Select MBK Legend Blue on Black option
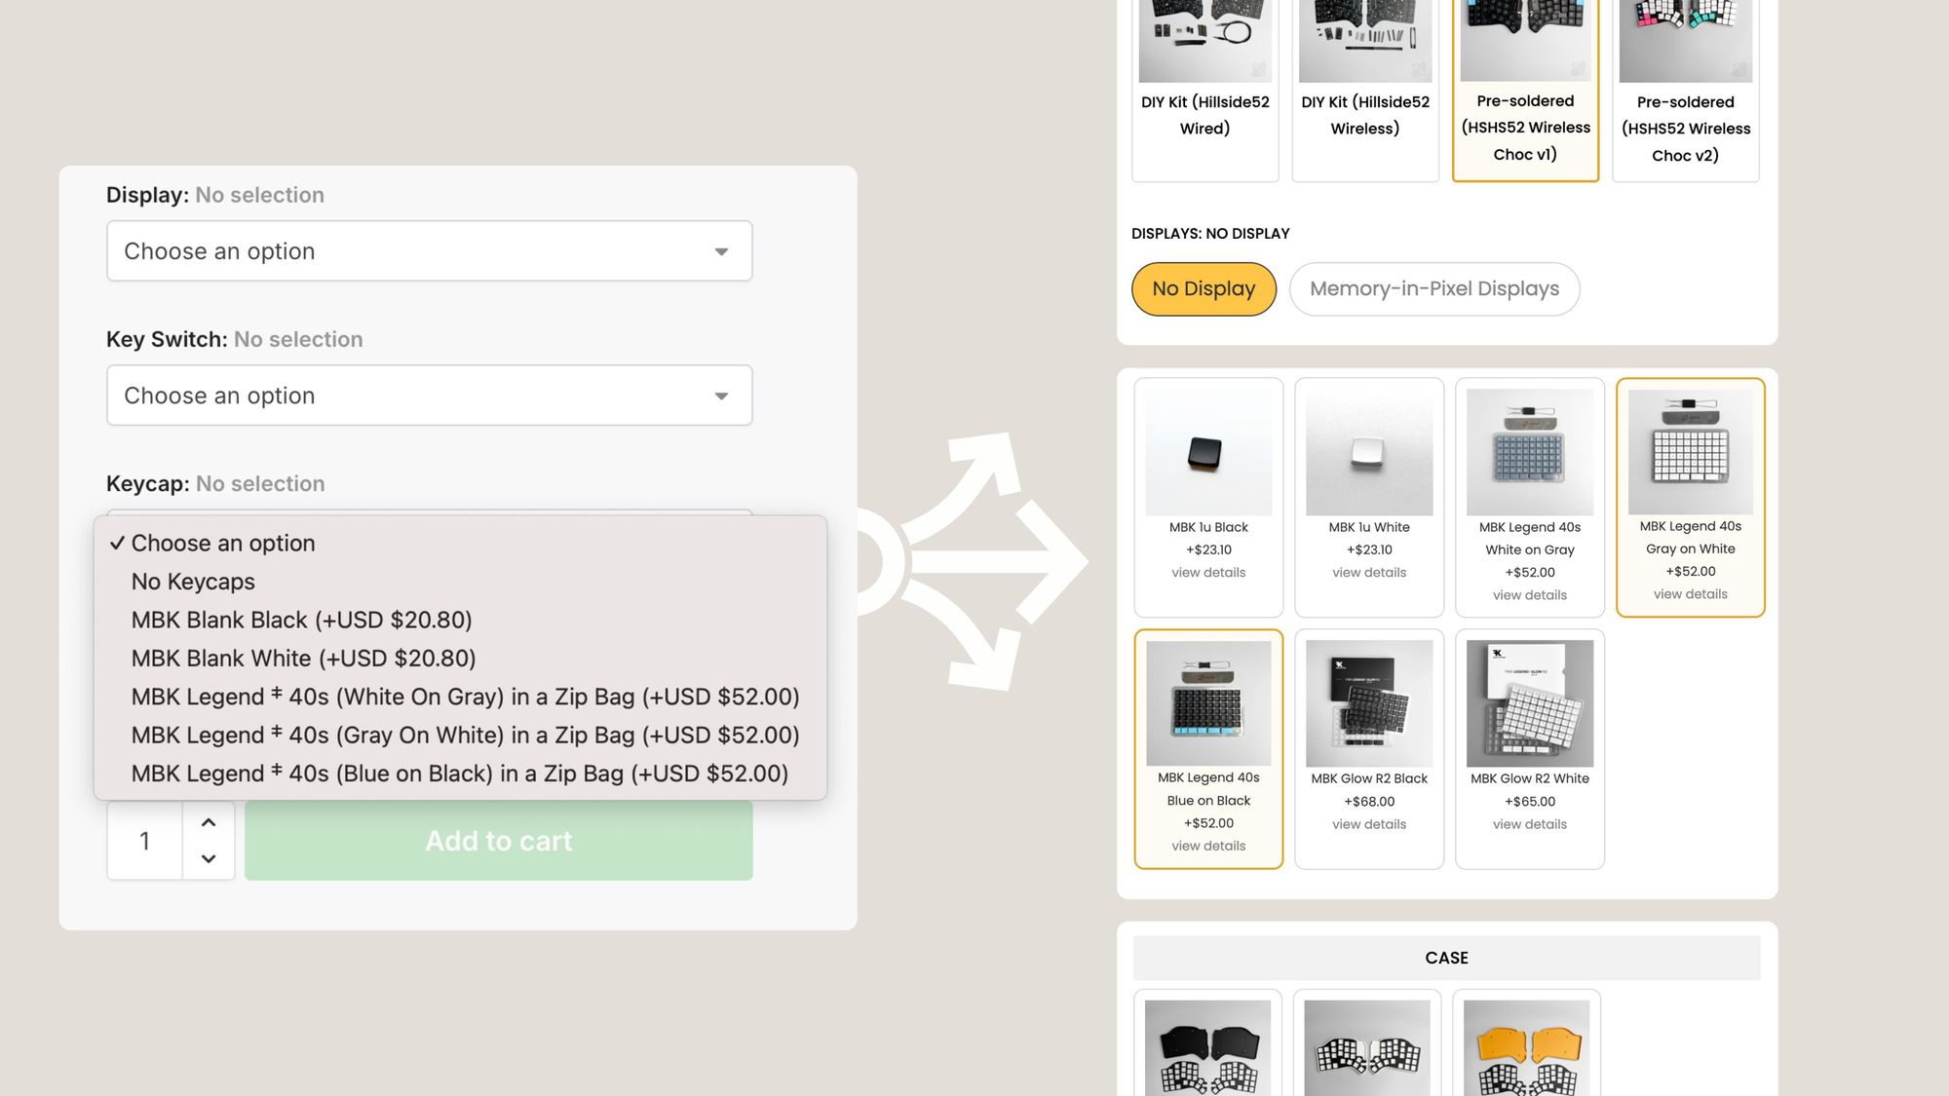 tap(459, 774)
